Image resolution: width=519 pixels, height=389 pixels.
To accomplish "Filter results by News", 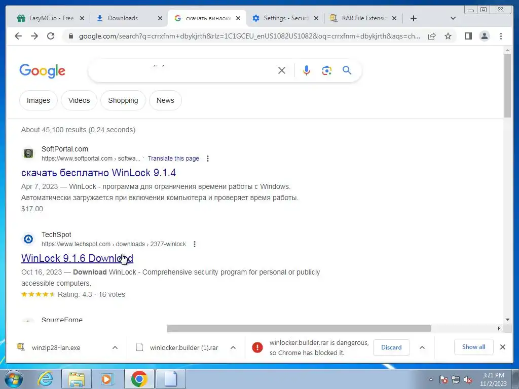I will point(165,100).
